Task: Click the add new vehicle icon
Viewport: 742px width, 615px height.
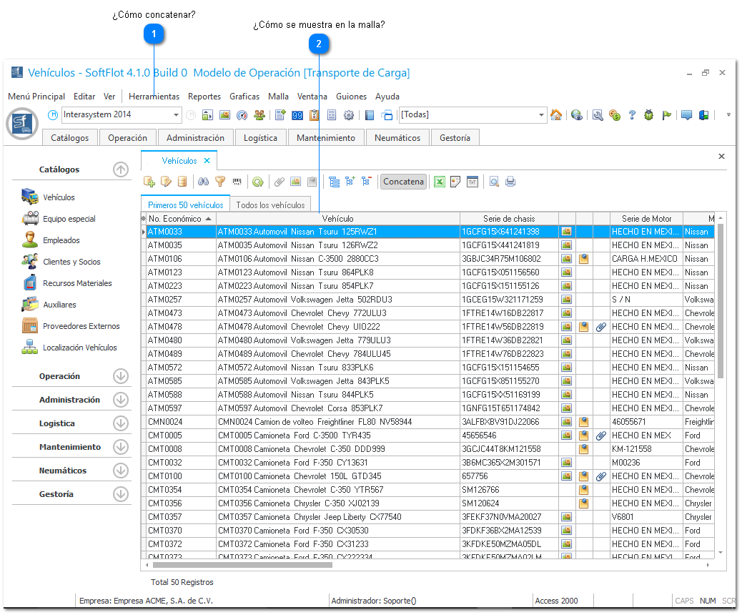Action: [149, 182]
